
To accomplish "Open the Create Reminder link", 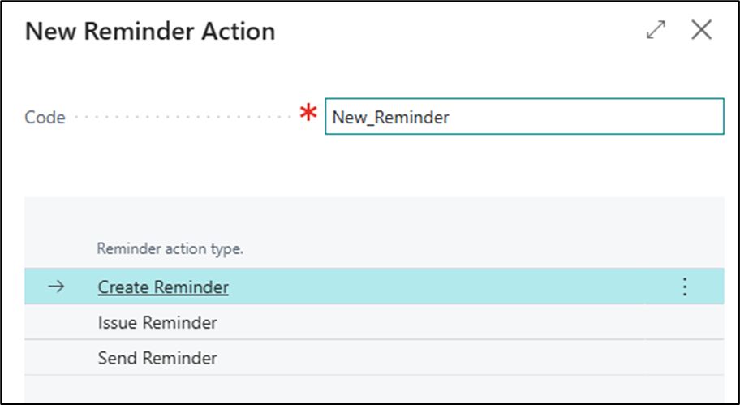I will [x=163, y=287].
